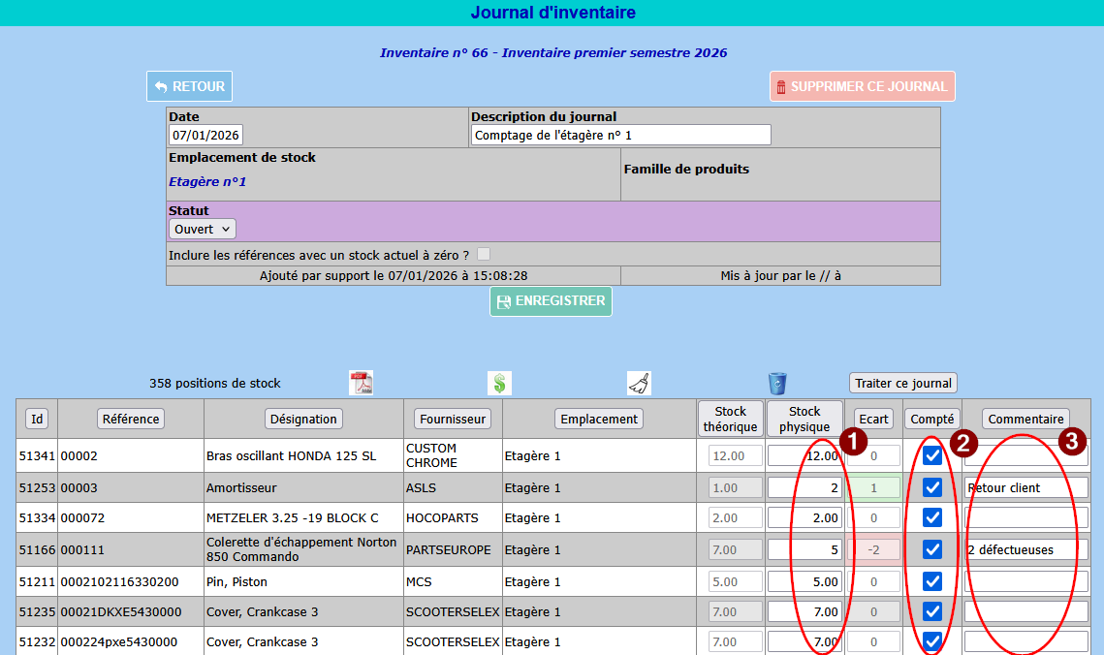Sort by Désignation column header
This screenshot has width=1104, height=655.
coord(303,419)
